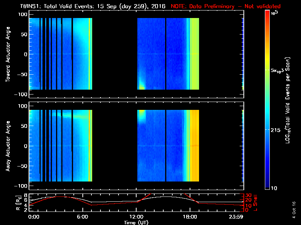Select the "Away Actuator Angle" y-axis label
The image size is (301, 225).
(x=8, y=145)
